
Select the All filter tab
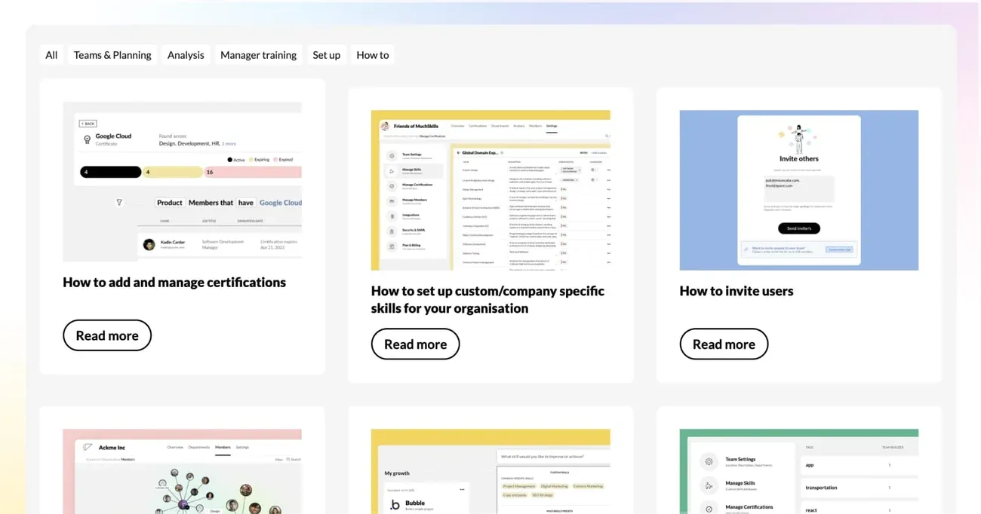click(51, 55)
